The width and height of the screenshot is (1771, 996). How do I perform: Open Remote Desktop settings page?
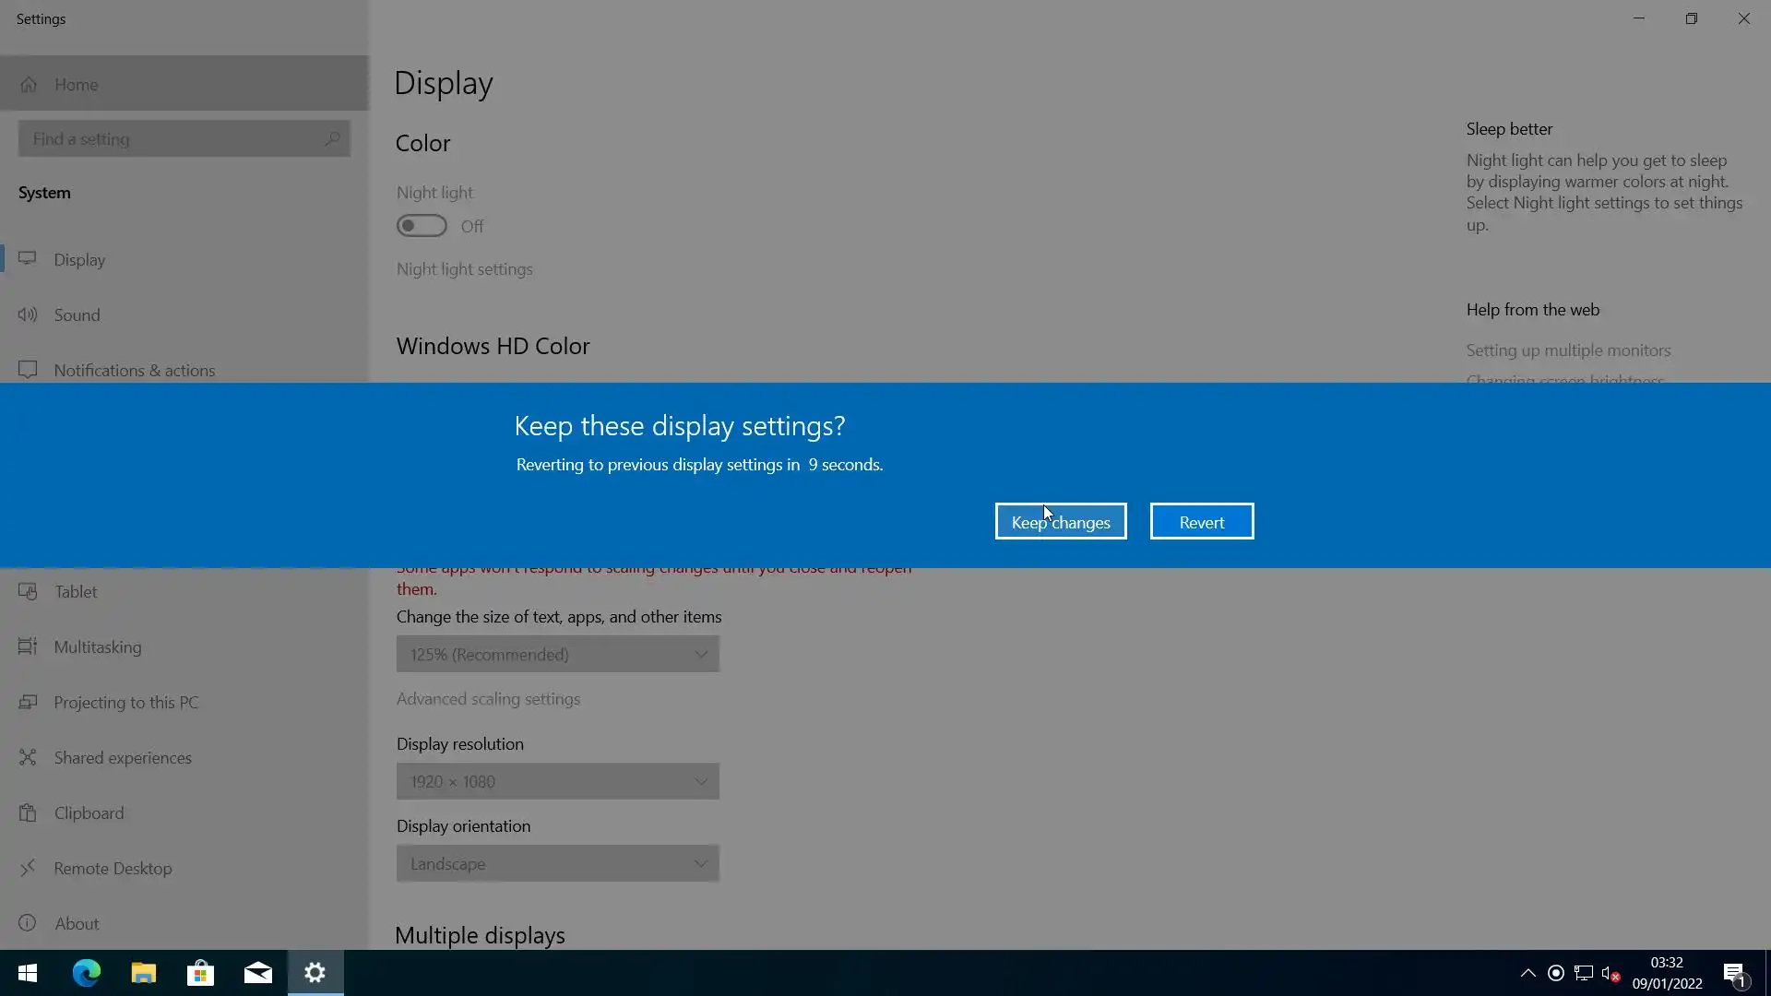[x=113, y=868]
